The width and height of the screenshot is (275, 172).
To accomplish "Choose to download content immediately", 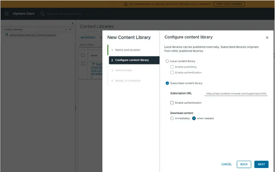I will coord(172,118).
